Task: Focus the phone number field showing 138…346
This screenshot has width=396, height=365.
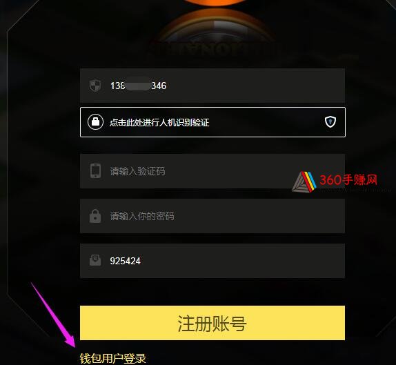Action: (x=212, y=86)
